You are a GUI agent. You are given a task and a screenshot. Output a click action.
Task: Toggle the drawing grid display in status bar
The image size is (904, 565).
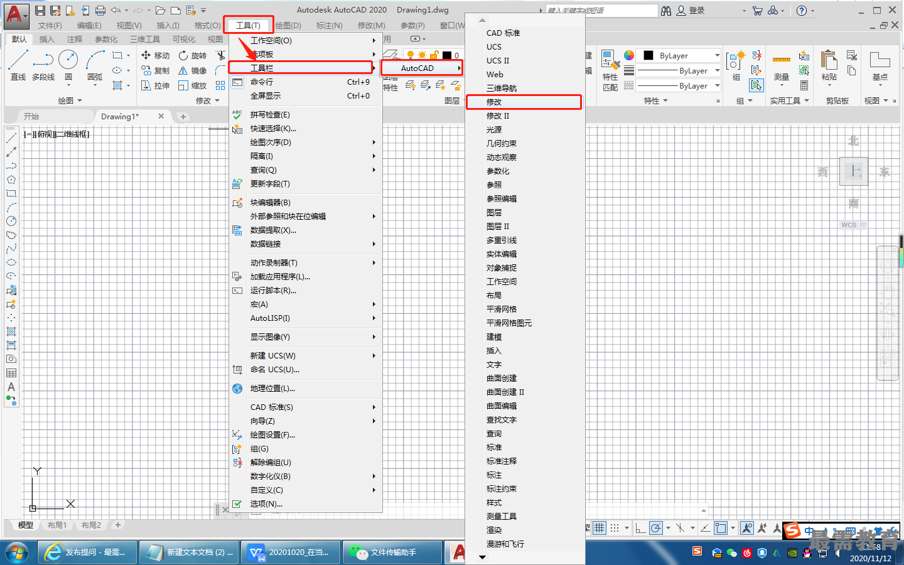(x=600, y=528)
